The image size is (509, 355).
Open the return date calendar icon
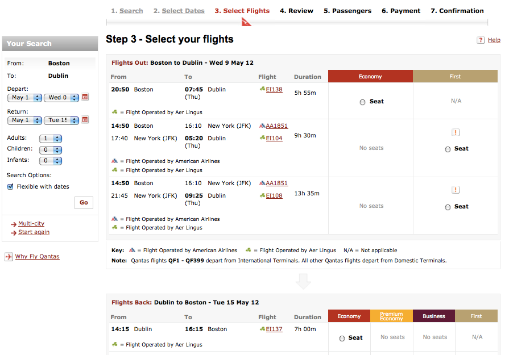[x=85, y=120]
